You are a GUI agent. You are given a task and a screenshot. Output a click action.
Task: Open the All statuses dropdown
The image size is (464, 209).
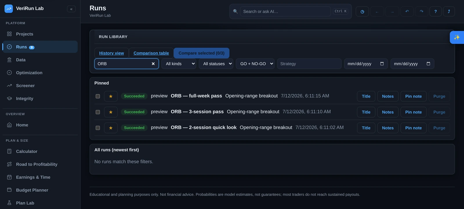tap(216, 64)
